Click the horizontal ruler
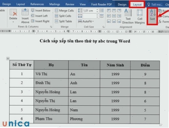 tap(84, 31)
